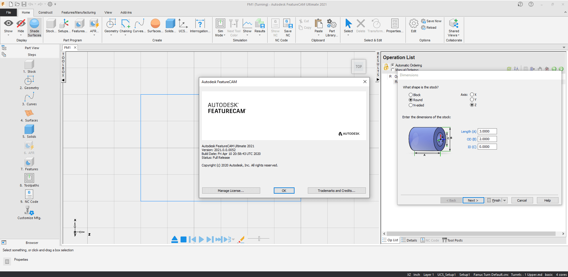Open the Finish button dropdown arrow
568x277 pixels.
pyautogui.click(x=505, y=200)
